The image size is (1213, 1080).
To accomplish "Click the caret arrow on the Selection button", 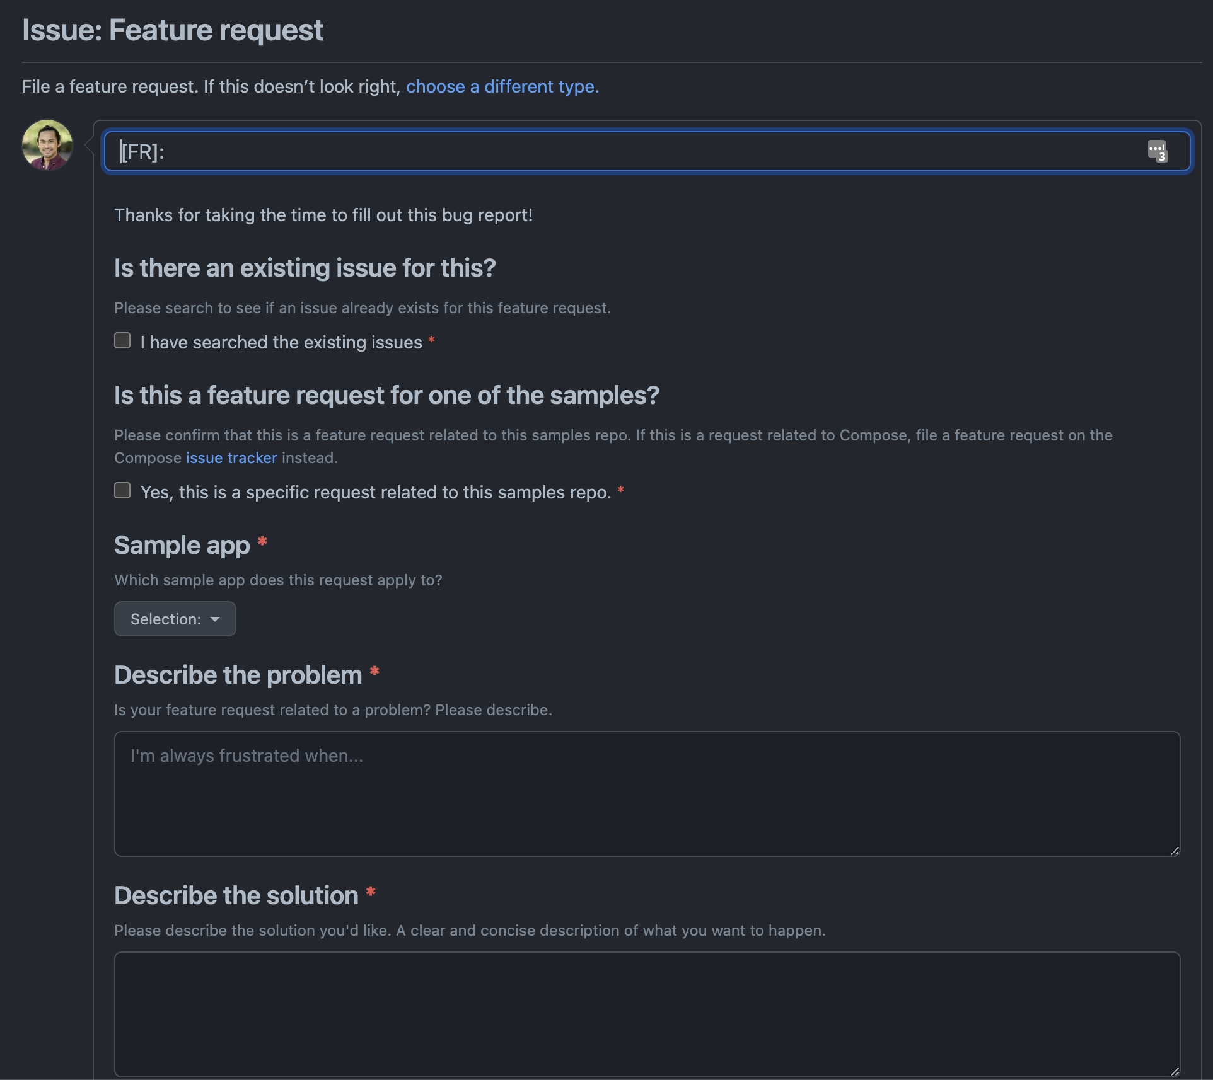I will point(216,619).
